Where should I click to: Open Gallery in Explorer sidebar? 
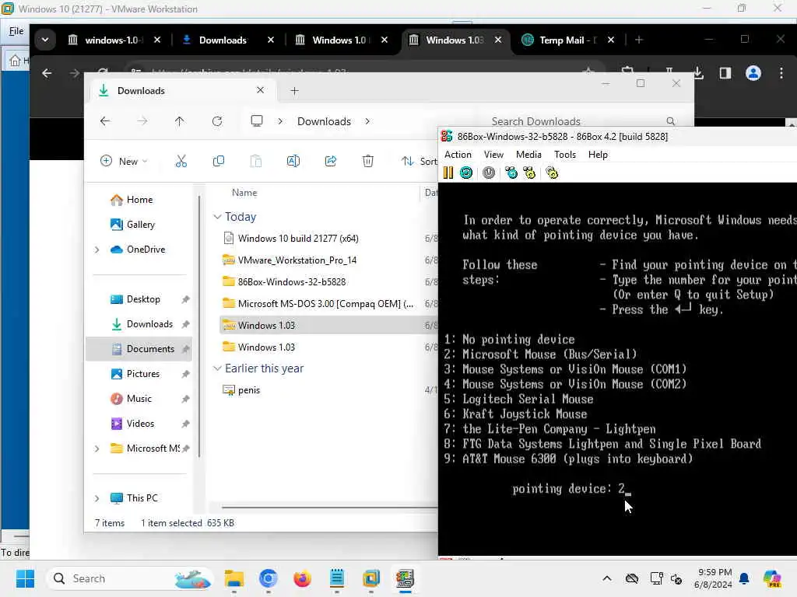(x=132, y=225)
